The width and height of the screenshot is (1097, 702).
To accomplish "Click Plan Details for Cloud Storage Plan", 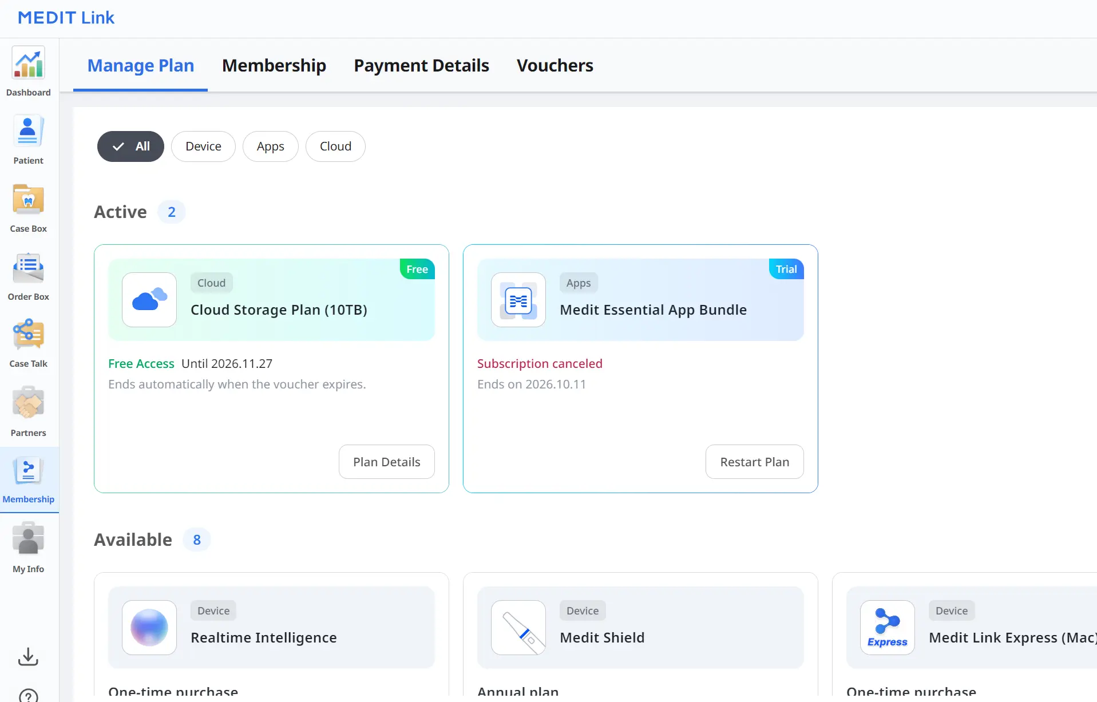I will pos(387,462).
